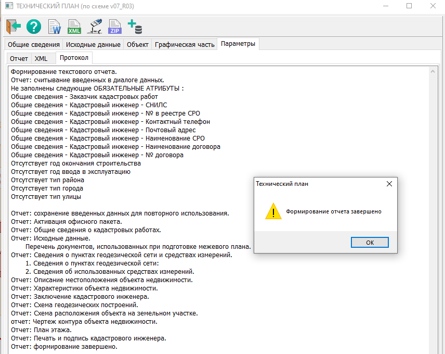Click the exit door icon in toolbar
445x354 pixels.
[14, 26]
